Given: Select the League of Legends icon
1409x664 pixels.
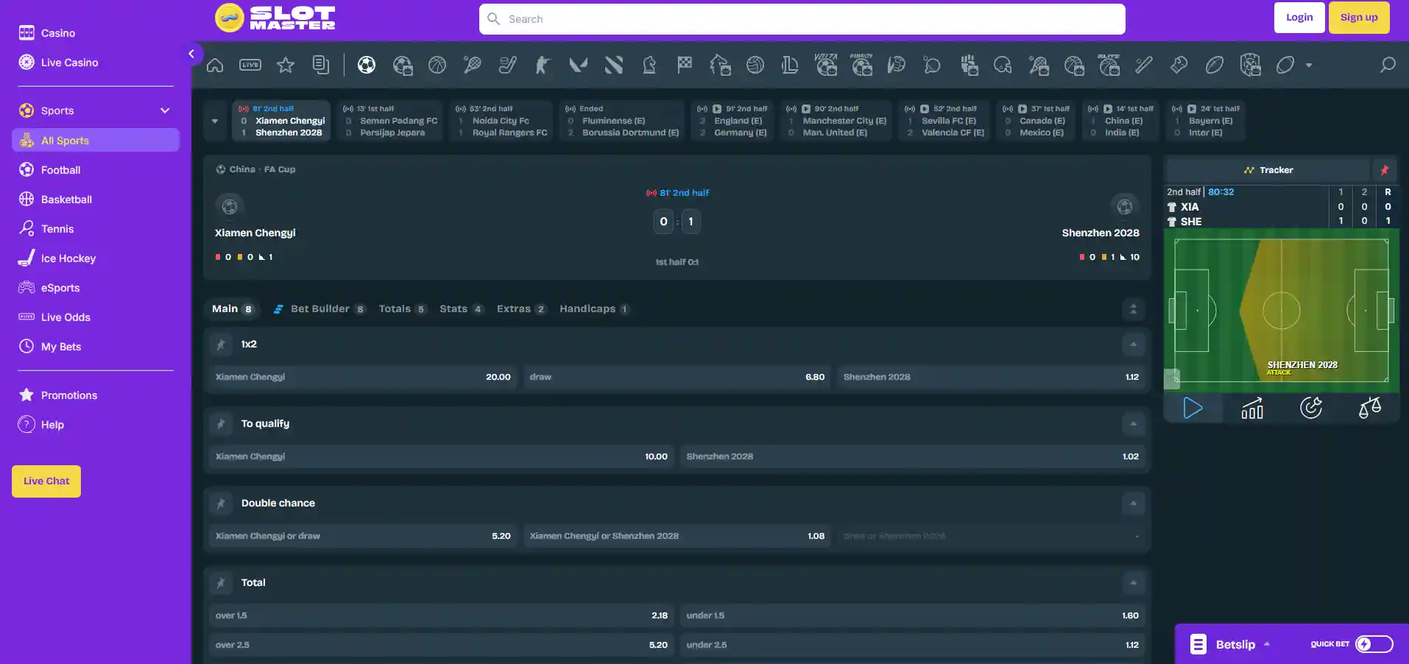Looking at the screenshot, I should tap(791, 66).
